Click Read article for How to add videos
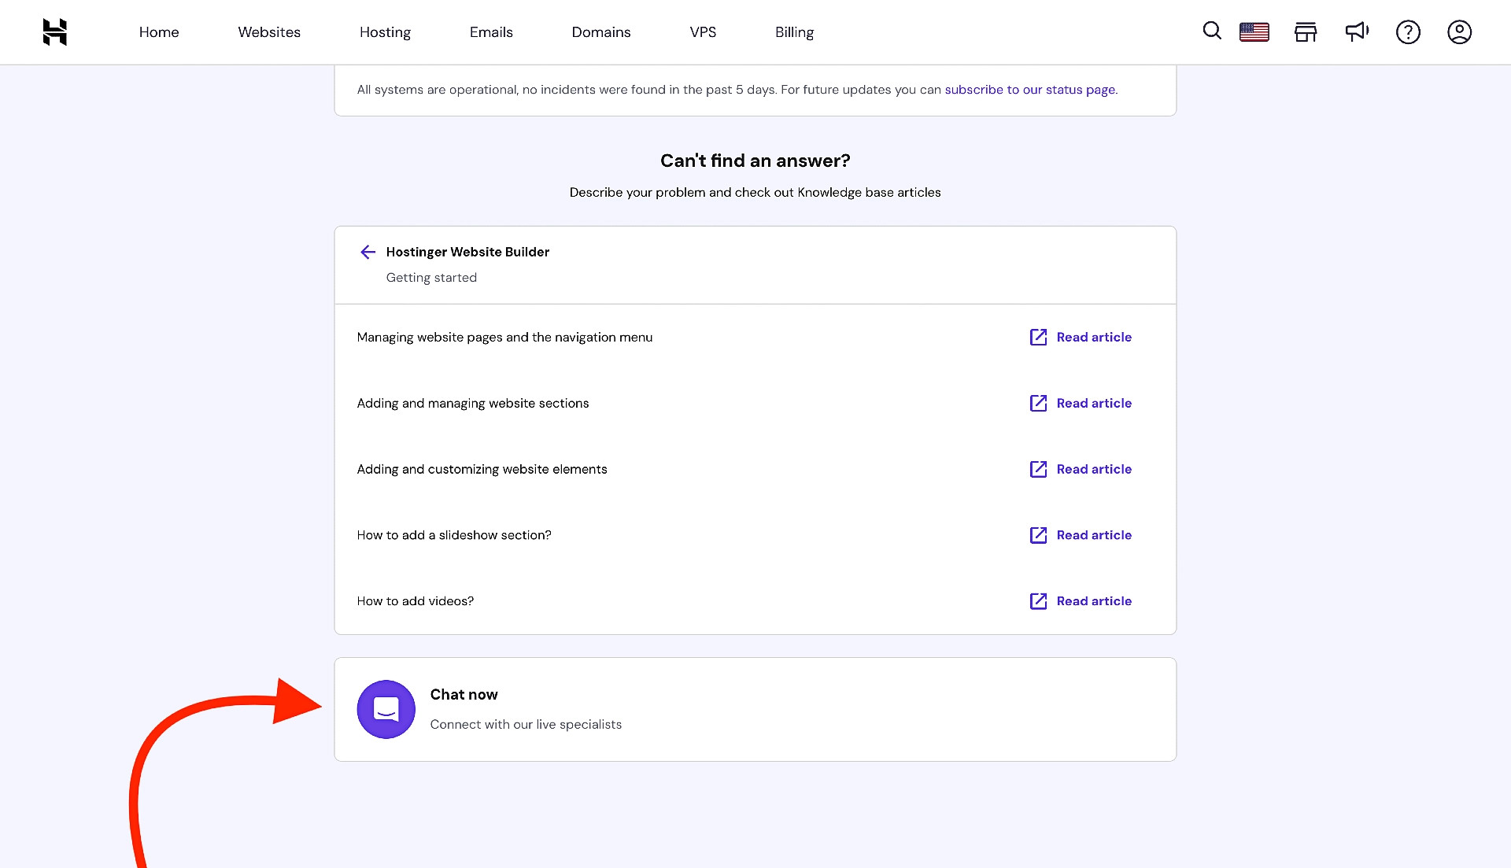The width and height of the screenshot is (1511, 868). coord(1079,600)
